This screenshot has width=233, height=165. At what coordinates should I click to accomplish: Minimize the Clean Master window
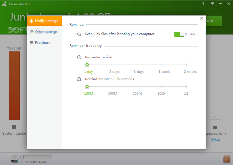click(221, 4)
